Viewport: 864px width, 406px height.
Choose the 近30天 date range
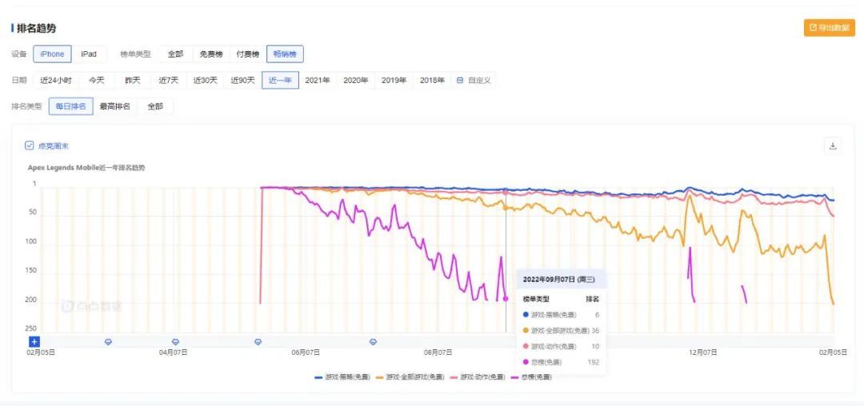point(206,80)
